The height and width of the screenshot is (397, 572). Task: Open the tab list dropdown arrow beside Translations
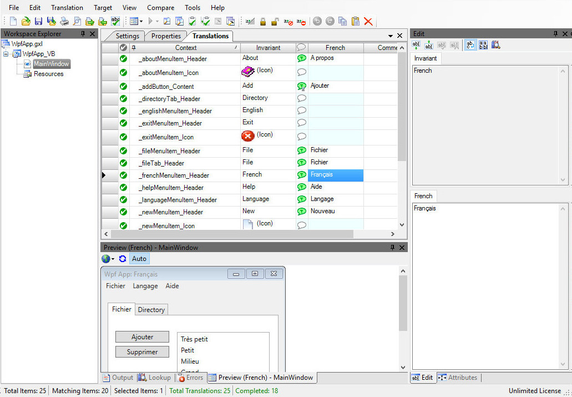(x=391, y=36)
